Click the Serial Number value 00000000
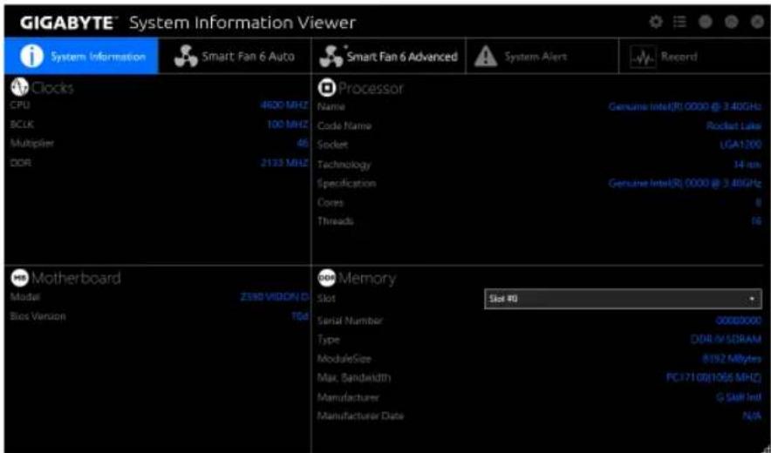This screenshot has width=771, height=453. 739,321
